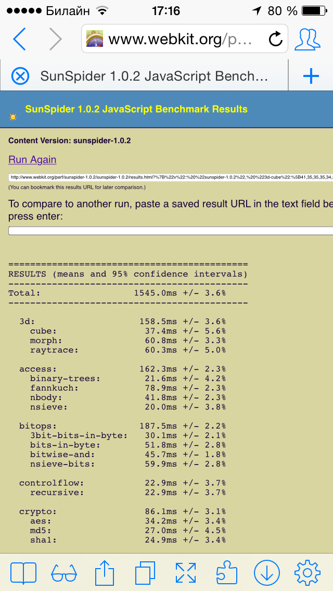This screenshot has width=333, height=591.
Task: Open settings with the gear icon
Action: 308,573
